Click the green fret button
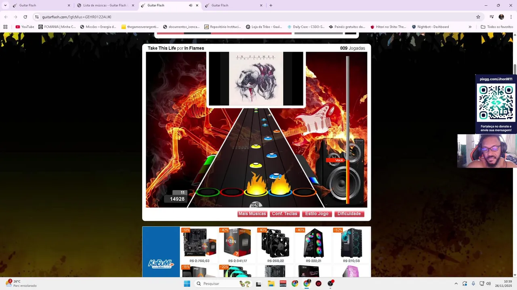 click(208, 193)
